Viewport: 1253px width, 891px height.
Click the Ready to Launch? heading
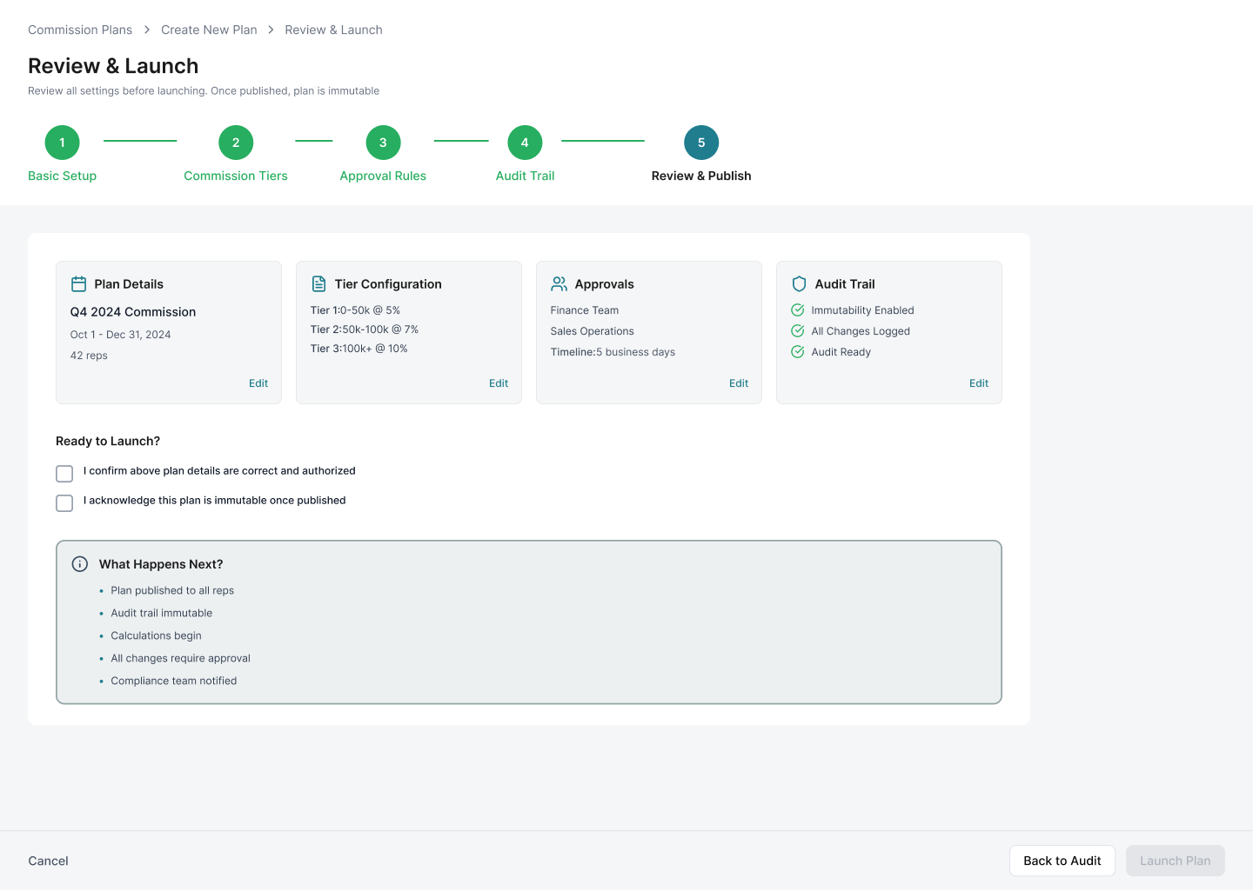click(x=108, y=442)
